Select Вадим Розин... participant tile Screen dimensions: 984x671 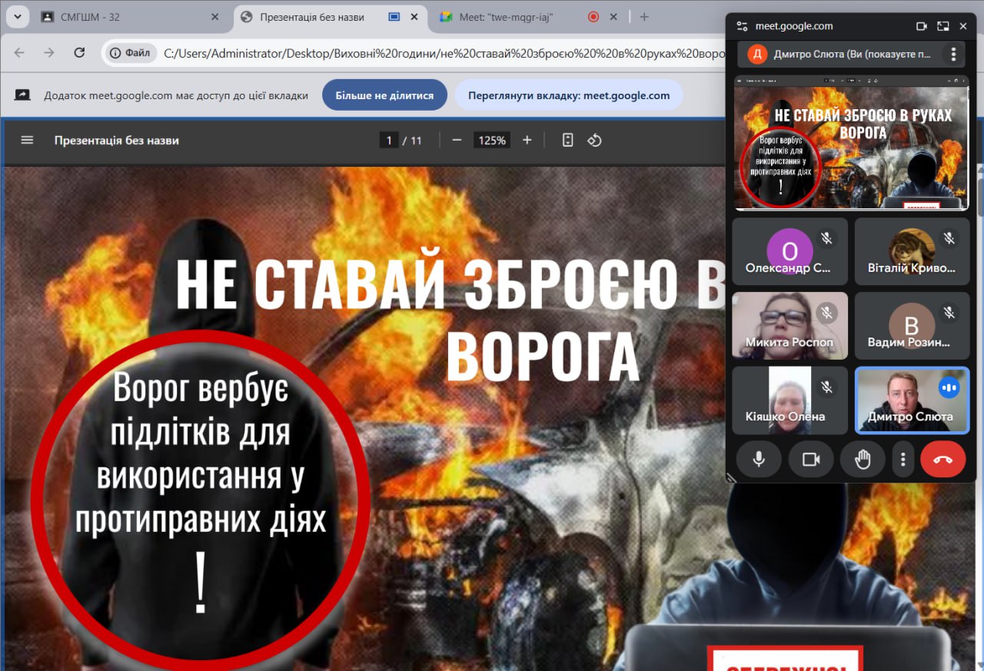click(912, 326)
